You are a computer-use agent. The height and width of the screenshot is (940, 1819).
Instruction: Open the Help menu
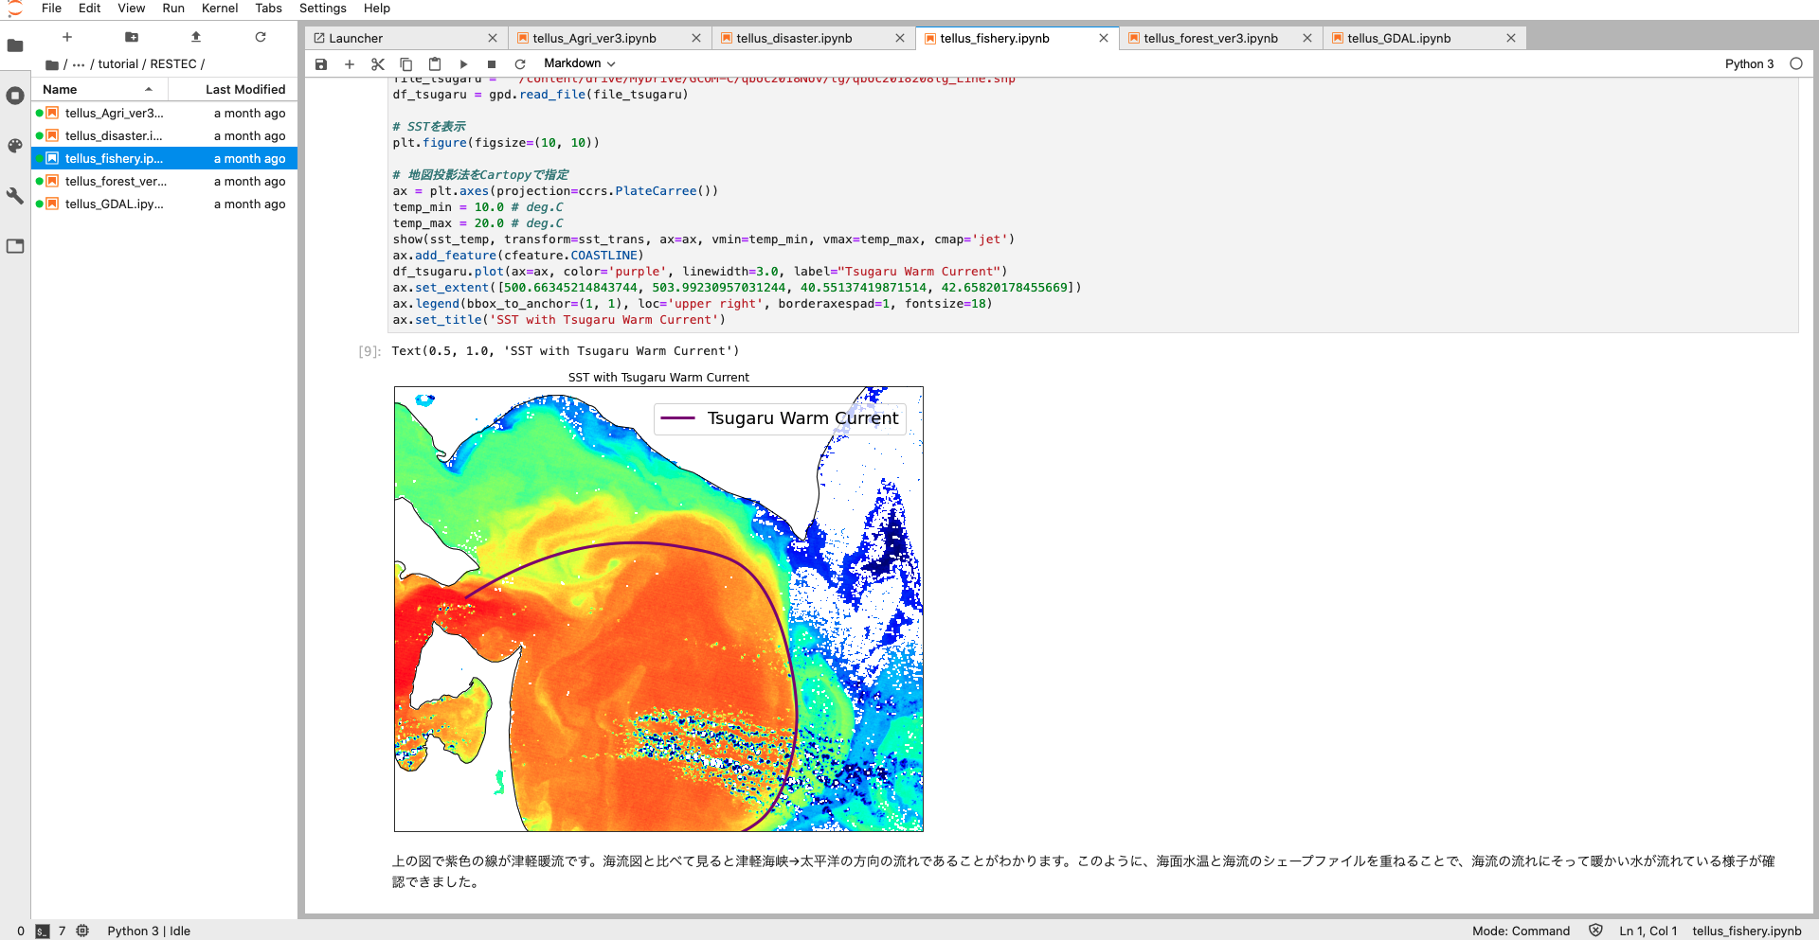[x=377, y=9]
